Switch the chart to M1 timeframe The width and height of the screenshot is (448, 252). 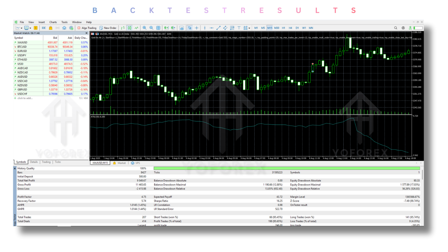pos(256,28)
